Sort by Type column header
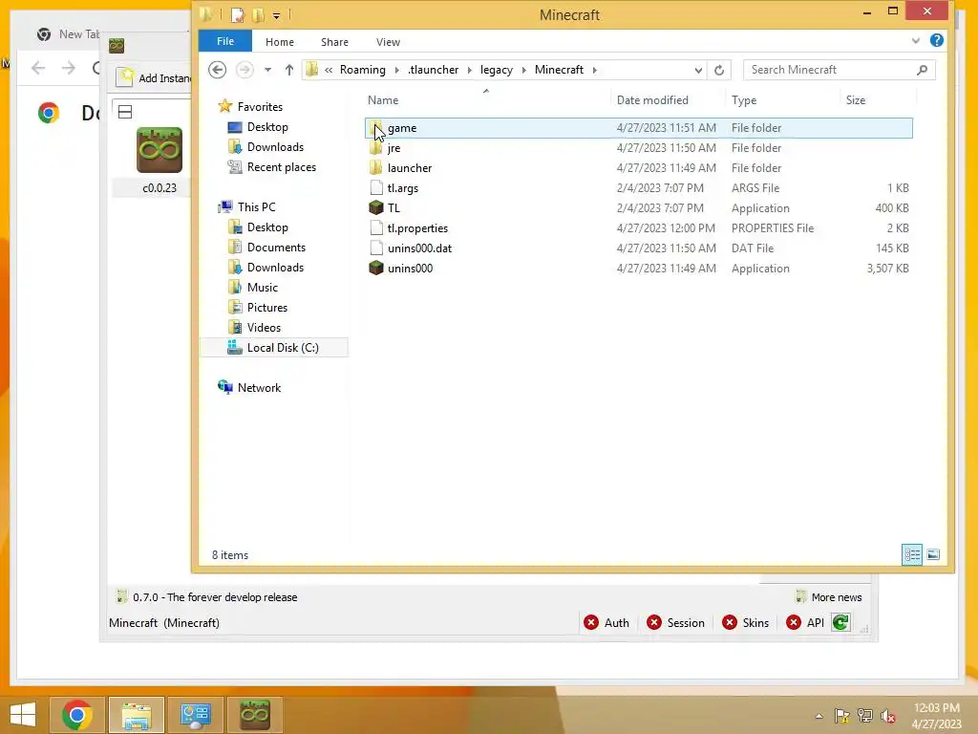Screen dimensions: 978x734 782,99
